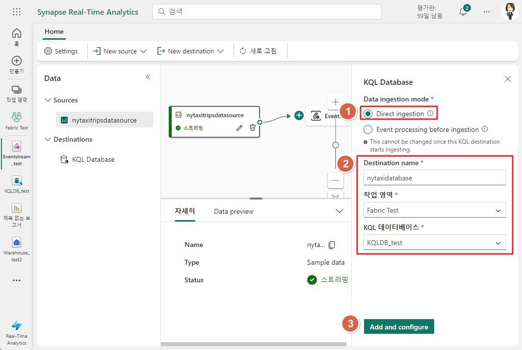Delete nytaxitripsdatasource with trash icon
The height and width of the screenshot is (350, 522).
tap(253, 127)
